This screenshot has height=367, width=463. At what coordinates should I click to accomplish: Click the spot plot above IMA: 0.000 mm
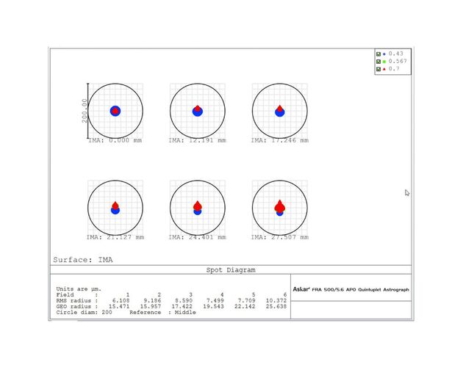[x=115, y=111]
